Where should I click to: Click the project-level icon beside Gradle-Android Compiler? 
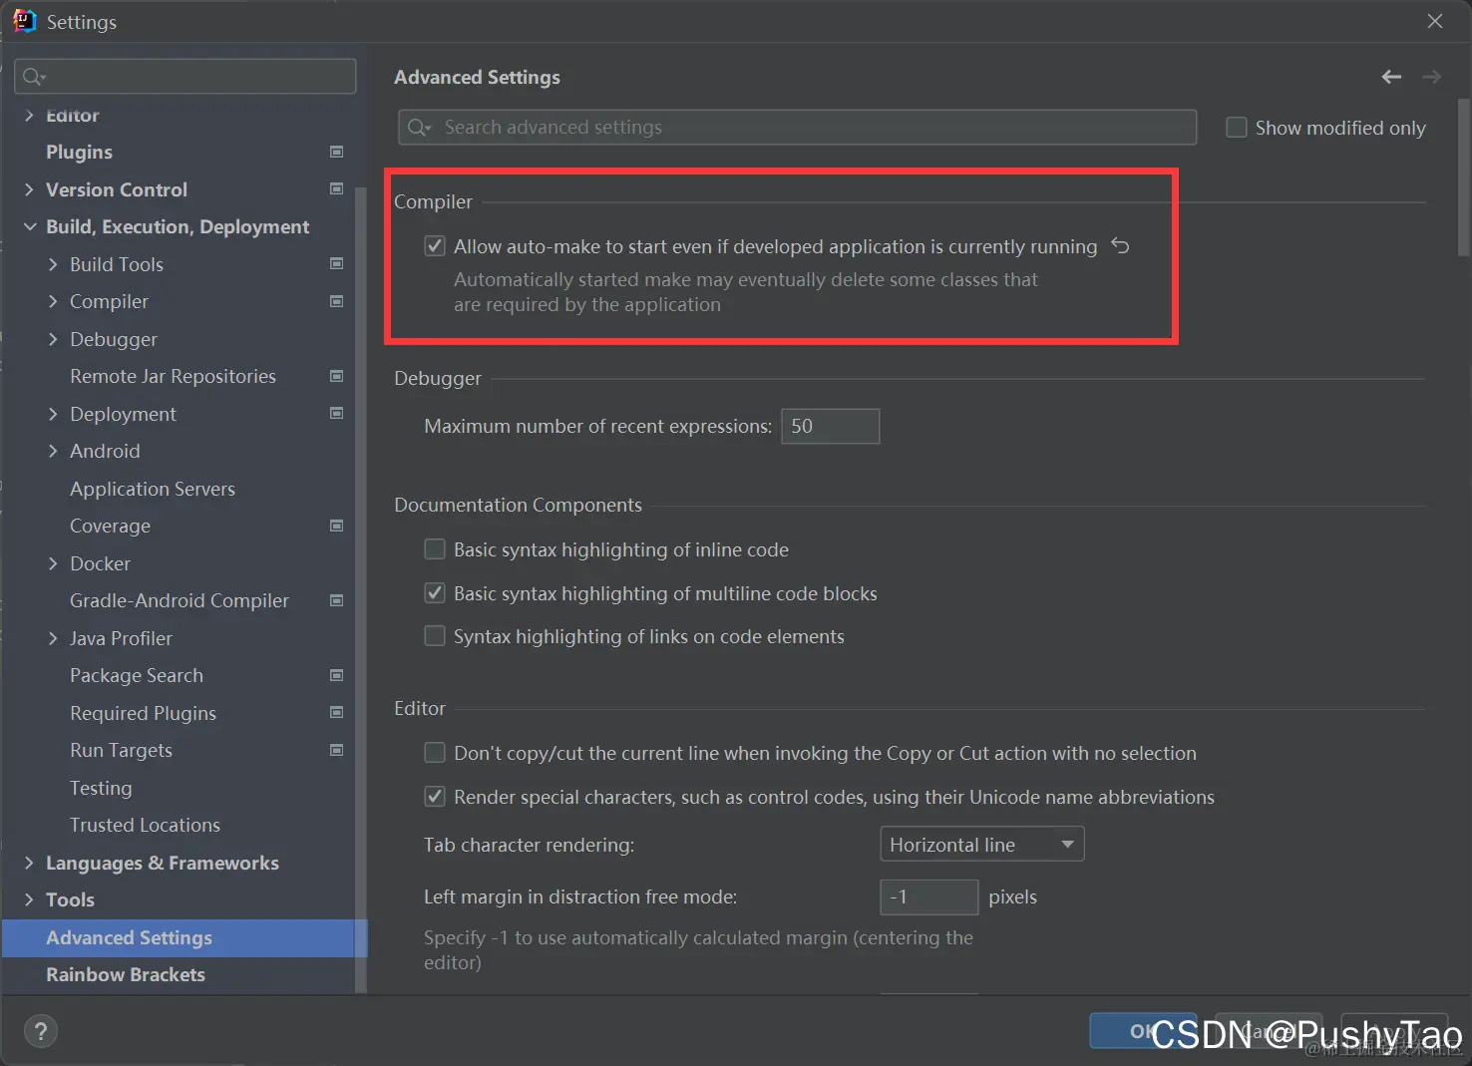337,600
